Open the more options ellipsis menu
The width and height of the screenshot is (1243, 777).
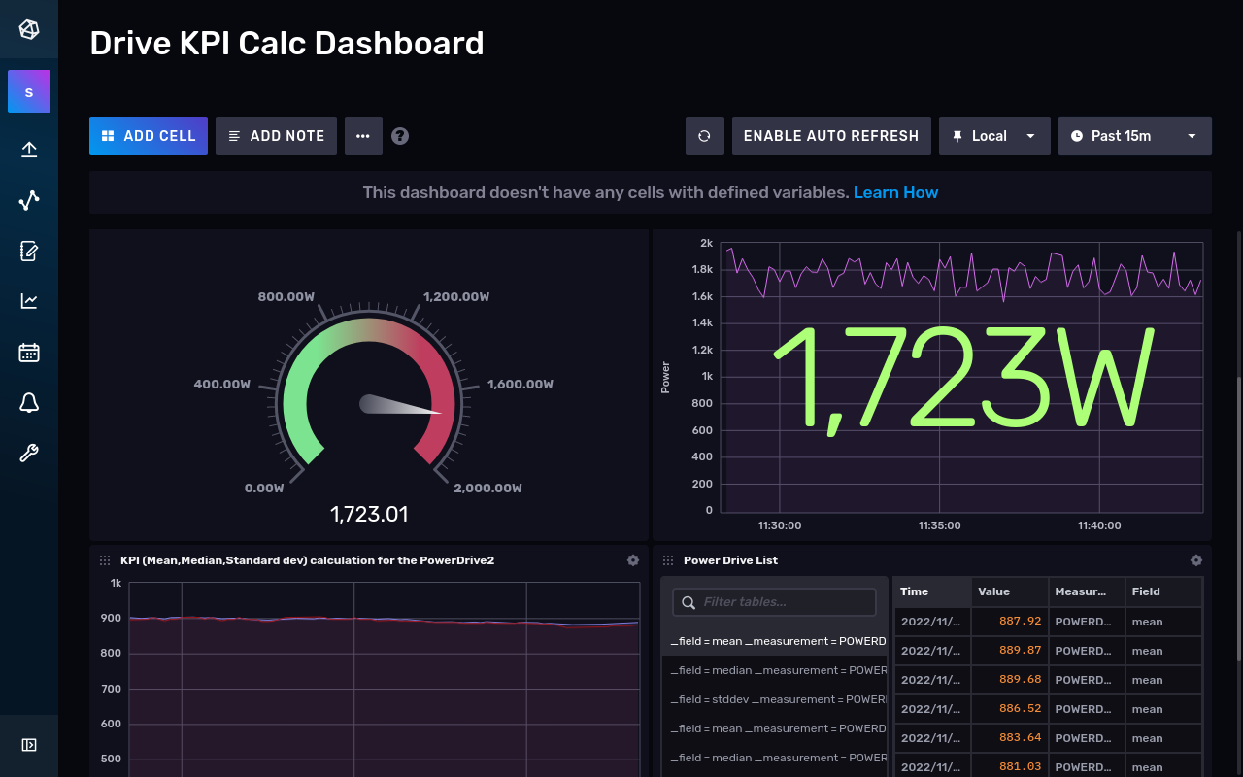coord(363,135)
